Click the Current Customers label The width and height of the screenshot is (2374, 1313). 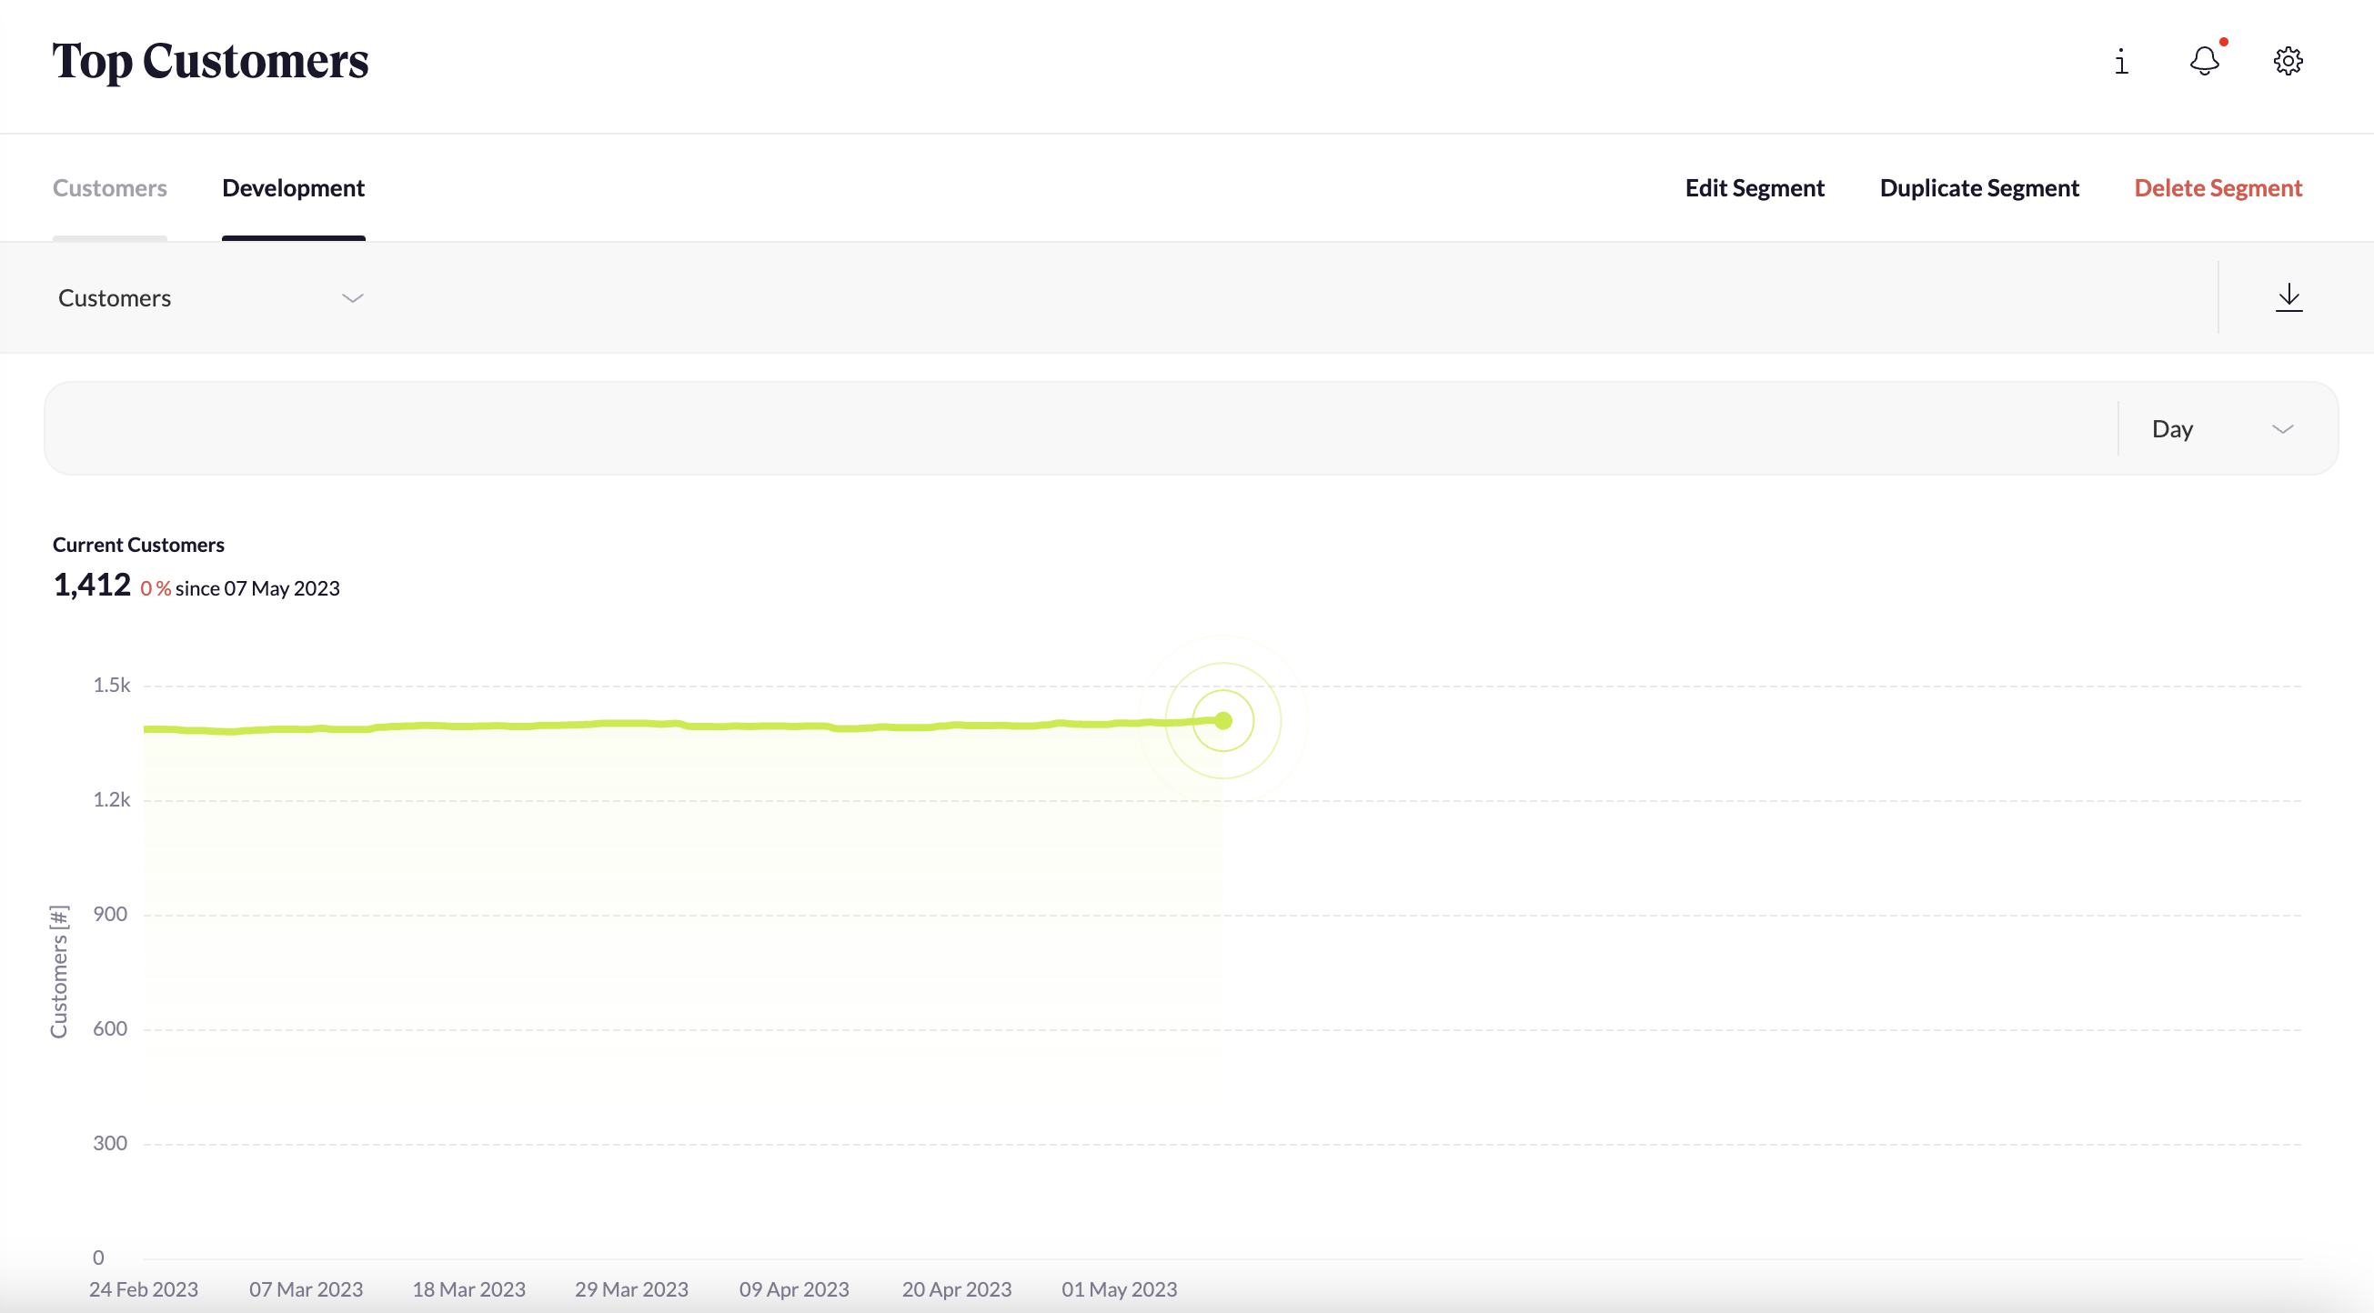click(138, 545)
